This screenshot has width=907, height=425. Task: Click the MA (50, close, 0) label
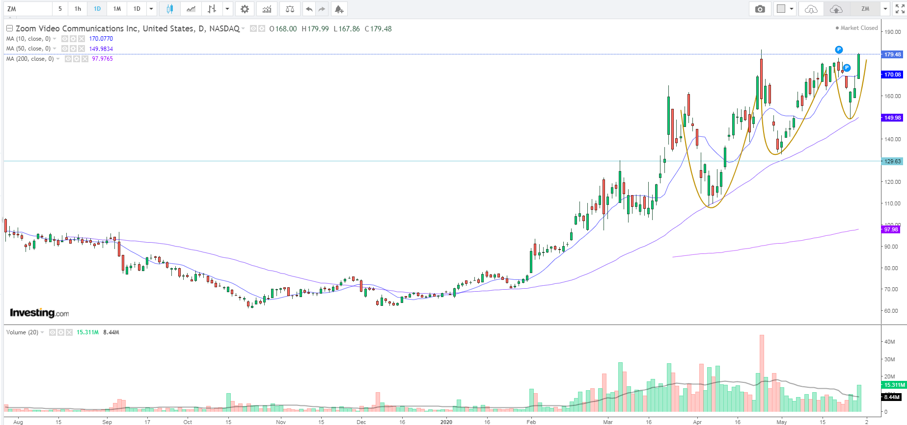tap(28, 49)
